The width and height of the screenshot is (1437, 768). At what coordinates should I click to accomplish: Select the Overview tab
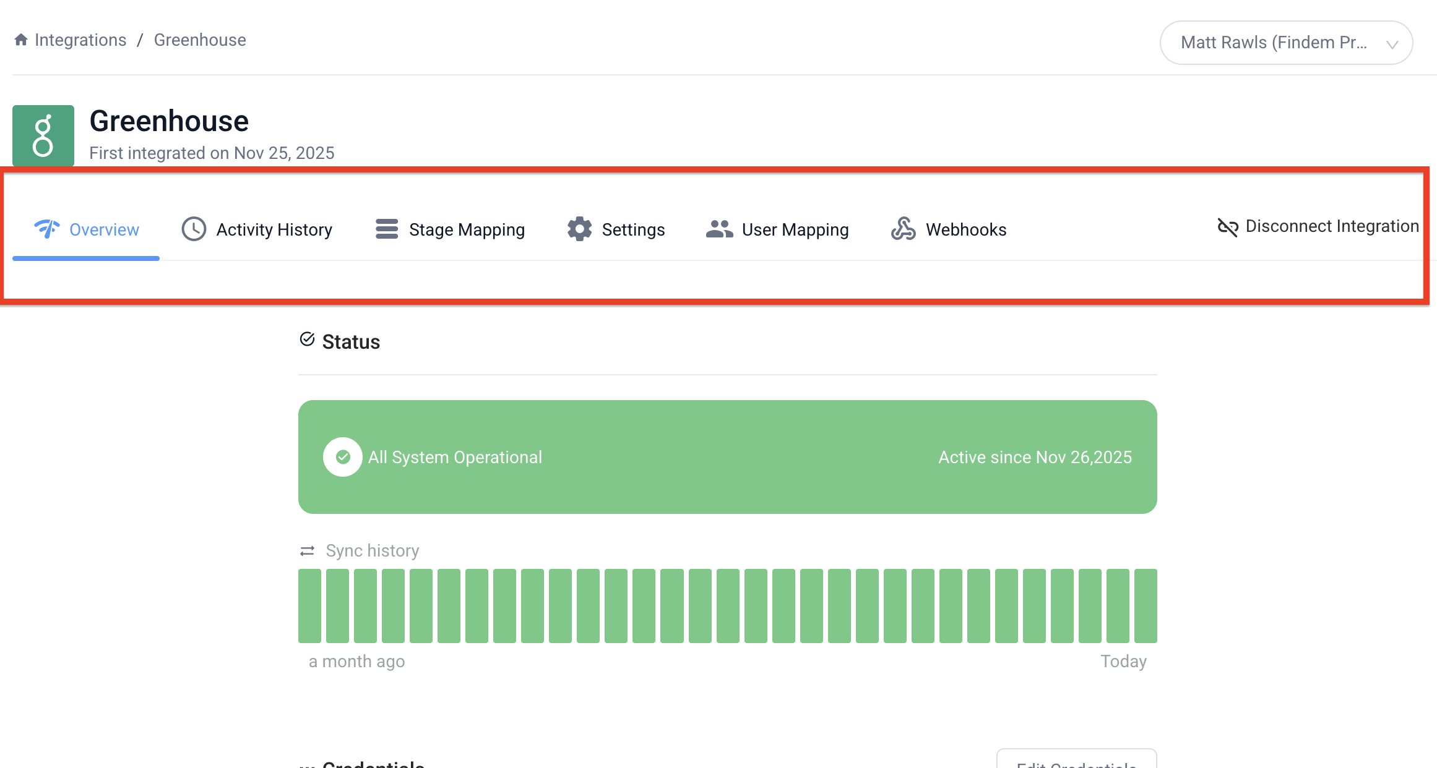tap(86, 229)
